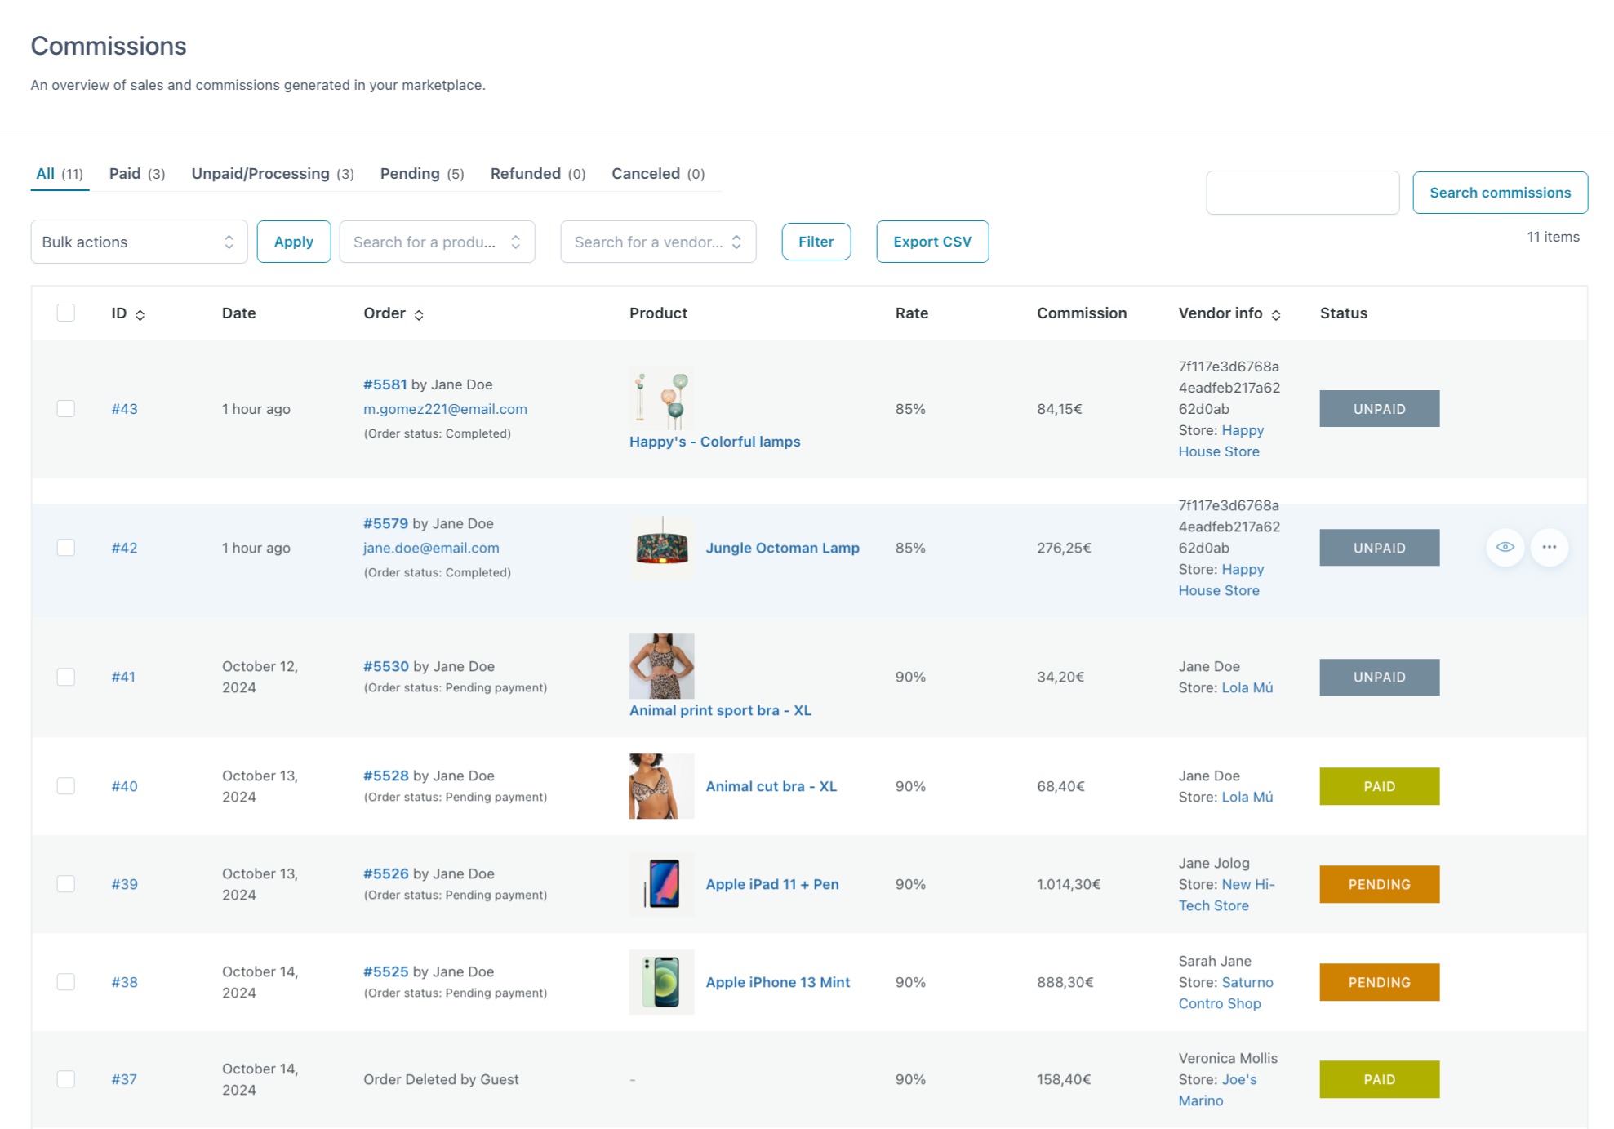Expand the Search for a vendor dropdown
The image size is (1614, 1129).
[x=658, y=242]
